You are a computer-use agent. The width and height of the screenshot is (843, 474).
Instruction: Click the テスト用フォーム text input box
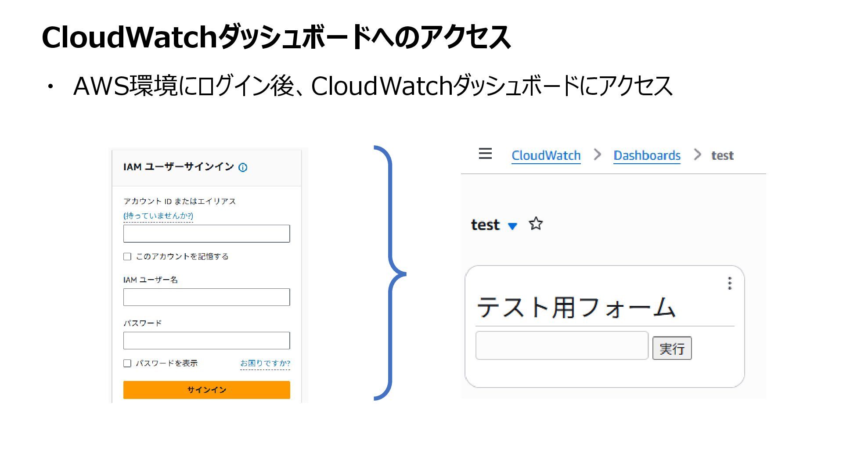562,346
